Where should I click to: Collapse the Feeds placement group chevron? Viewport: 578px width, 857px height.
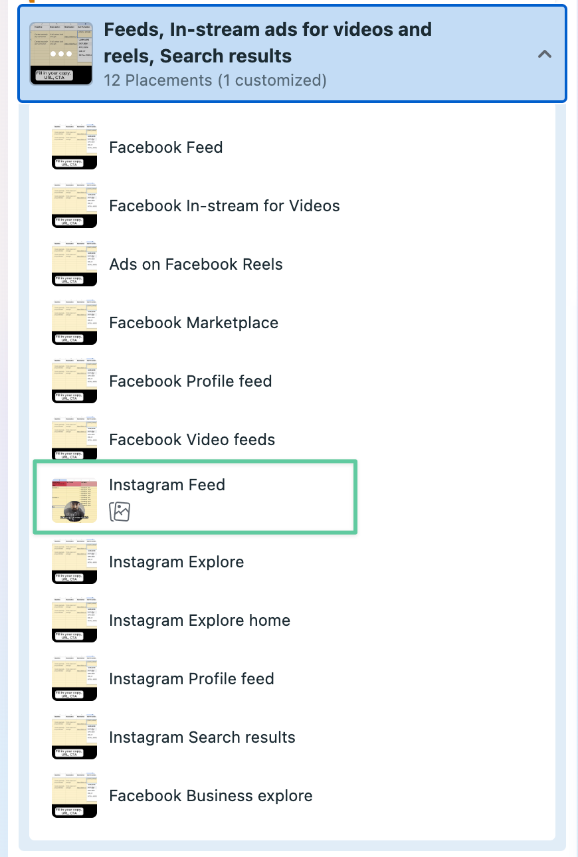tap(545, 54)
